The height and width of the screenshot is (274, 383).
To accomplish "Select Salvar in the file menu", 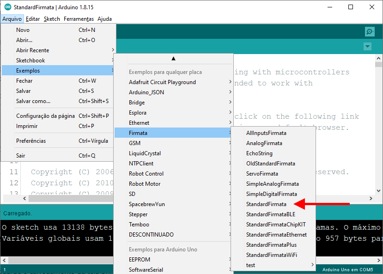I will 58,91.
